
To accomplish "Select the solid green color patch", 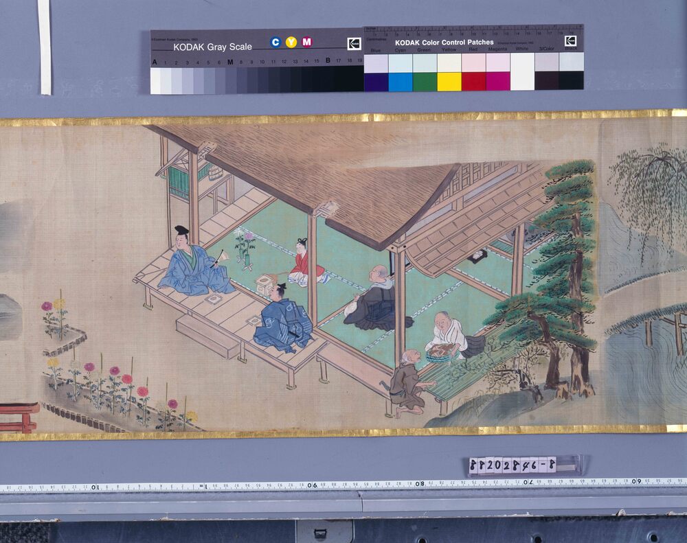I will coord(425,82).
